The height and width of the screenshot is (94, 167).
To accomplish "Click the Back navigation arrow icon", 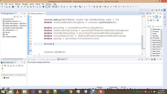I will 131,7.
